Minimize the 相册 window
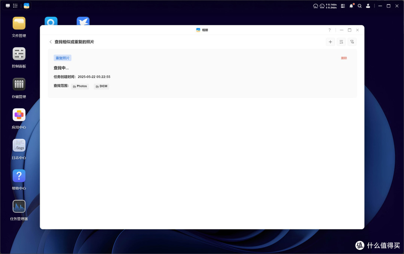404x254 pixels. click(x=342, y=30)
